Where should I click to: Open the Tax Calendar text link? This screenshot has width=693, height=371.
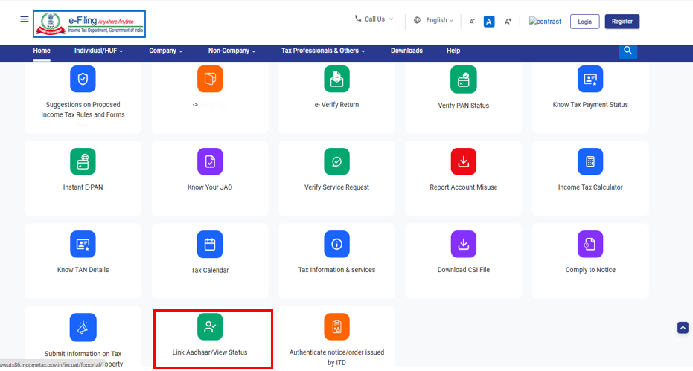point(210,271)
